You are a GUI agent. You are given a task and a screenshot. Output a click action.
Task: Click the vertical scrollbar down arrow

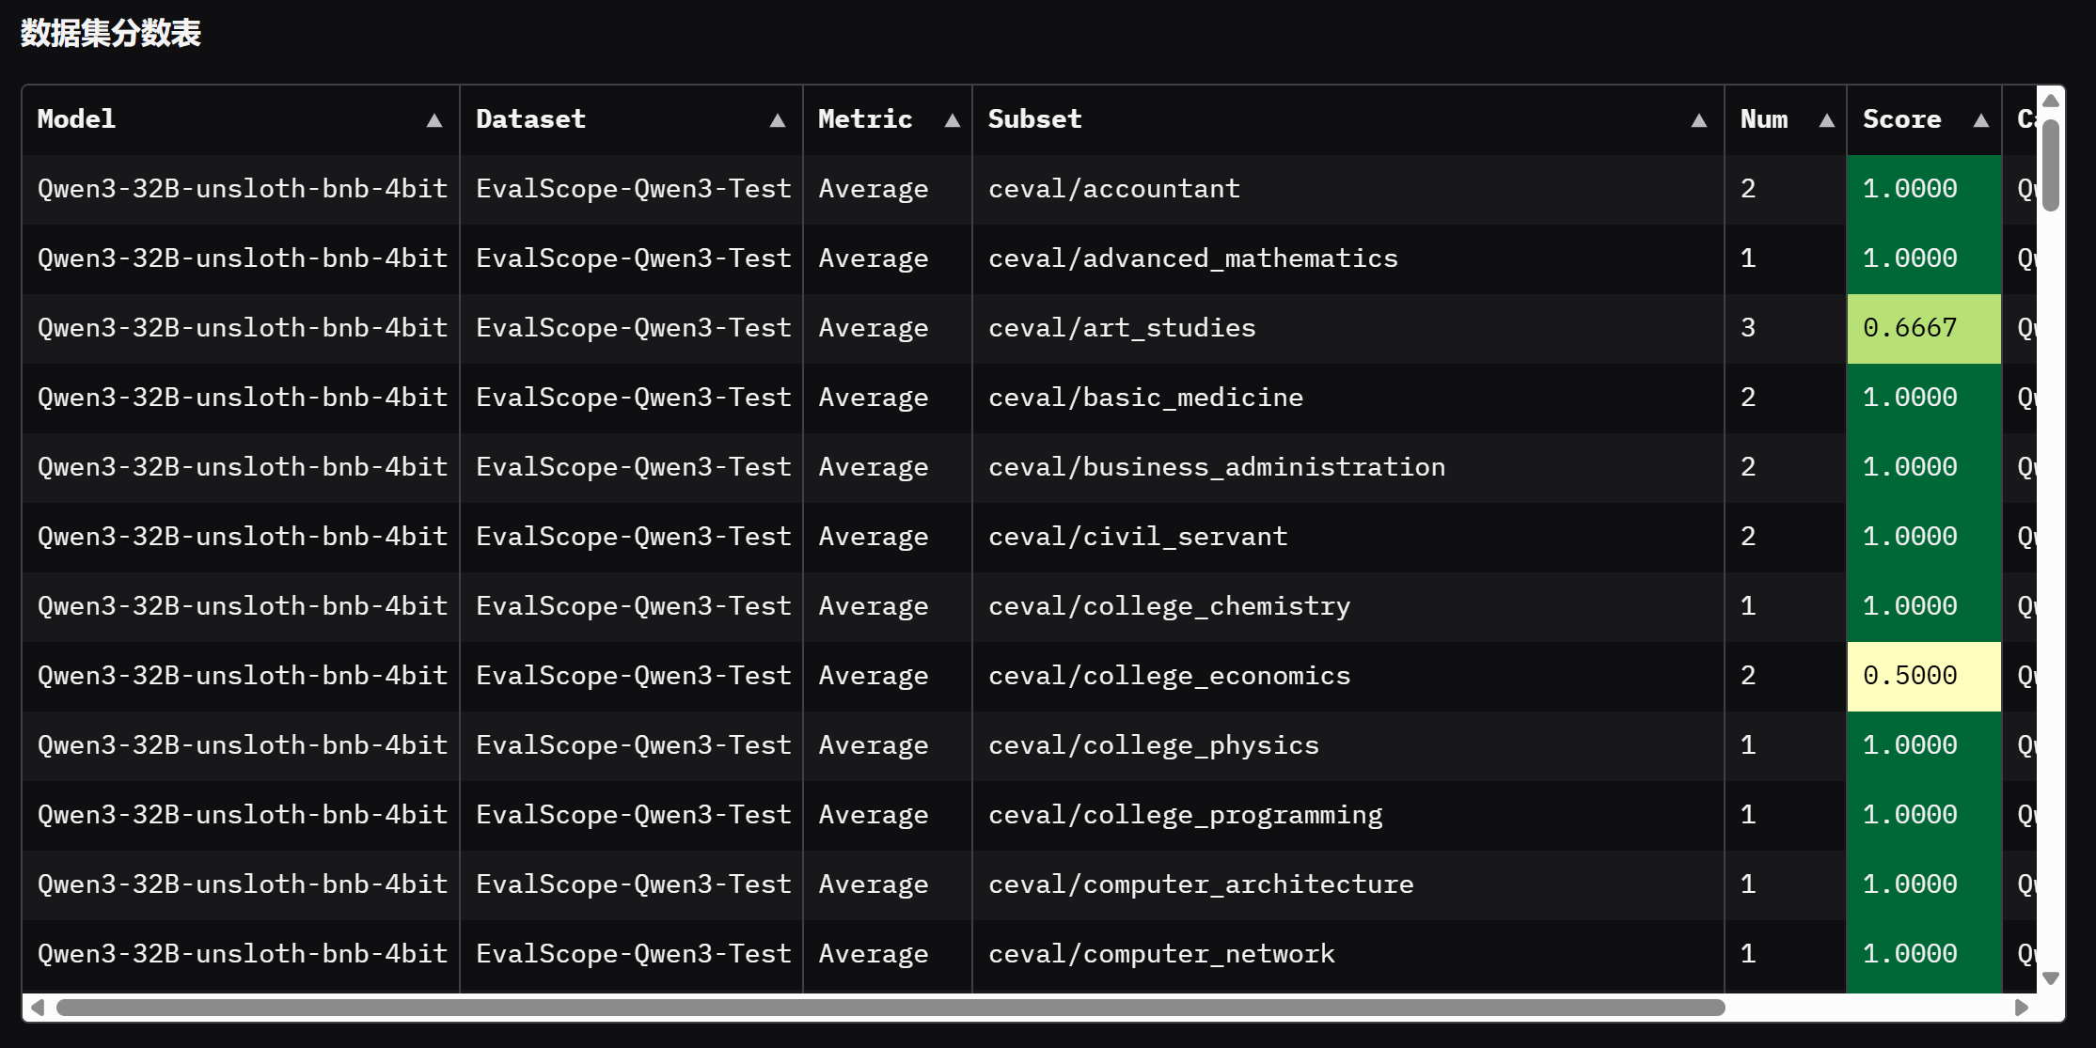[2051, 978]
